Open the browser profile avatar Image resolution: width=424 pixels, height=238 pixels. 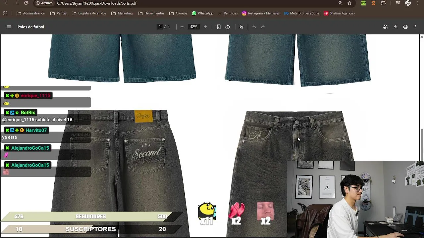click(408, 3)
